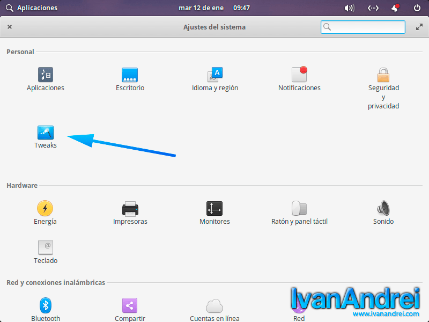
Task: Open the Energía power settings
Action: tap(45, 208)
